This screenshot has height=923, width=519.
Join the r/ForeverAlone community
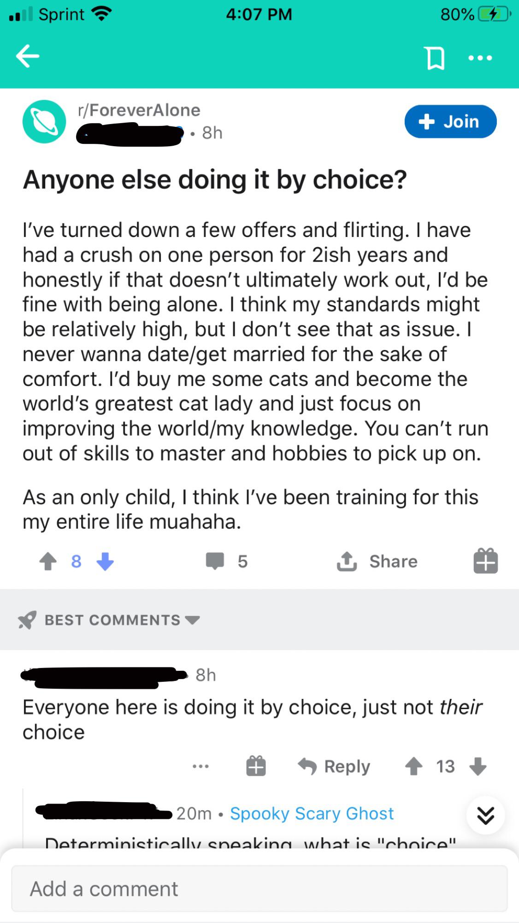tap(450, 122)
